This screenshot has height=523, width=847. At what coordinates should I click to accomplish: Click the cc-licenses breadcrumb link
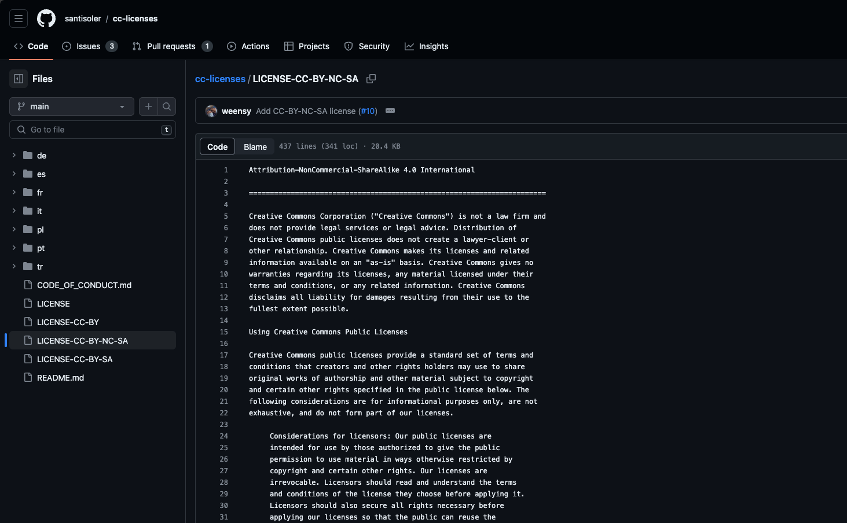point(220,79)
